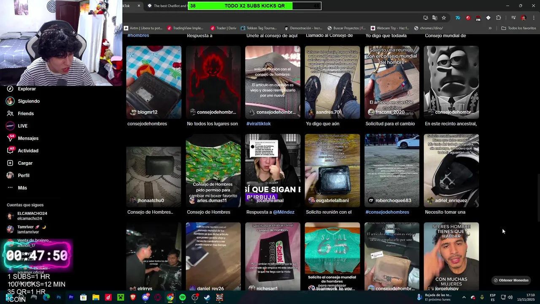Click the install app icon in address bar
The width and height of the screenshot is (540, 304).
tap(426, 18)
